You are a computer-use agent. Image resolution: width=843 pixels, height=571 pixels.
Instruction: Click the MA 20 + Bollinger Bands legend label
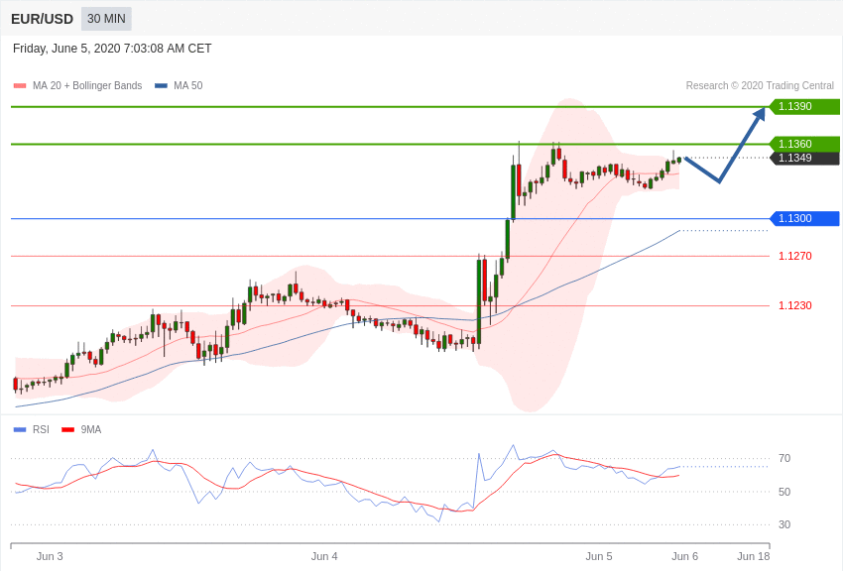tap(87, 85)
